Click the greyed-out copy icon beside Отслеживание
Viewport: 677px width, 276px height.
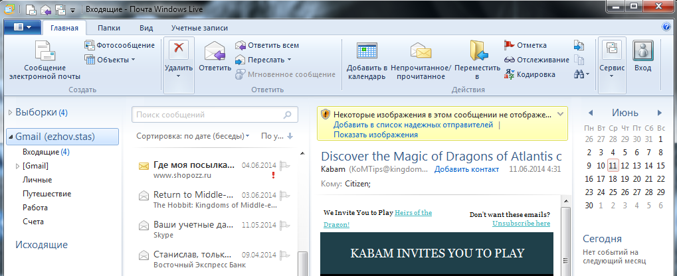(x=579, y=60)
